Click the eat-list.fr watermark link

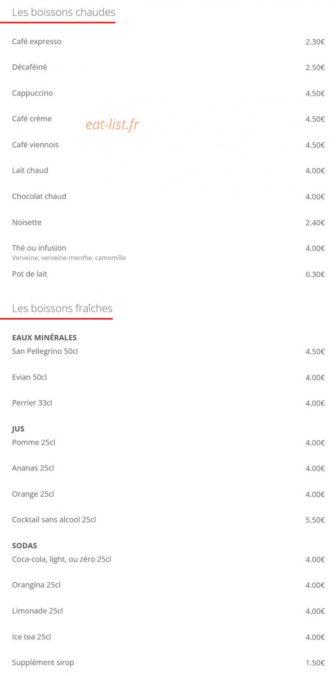[x=112, y=125]
